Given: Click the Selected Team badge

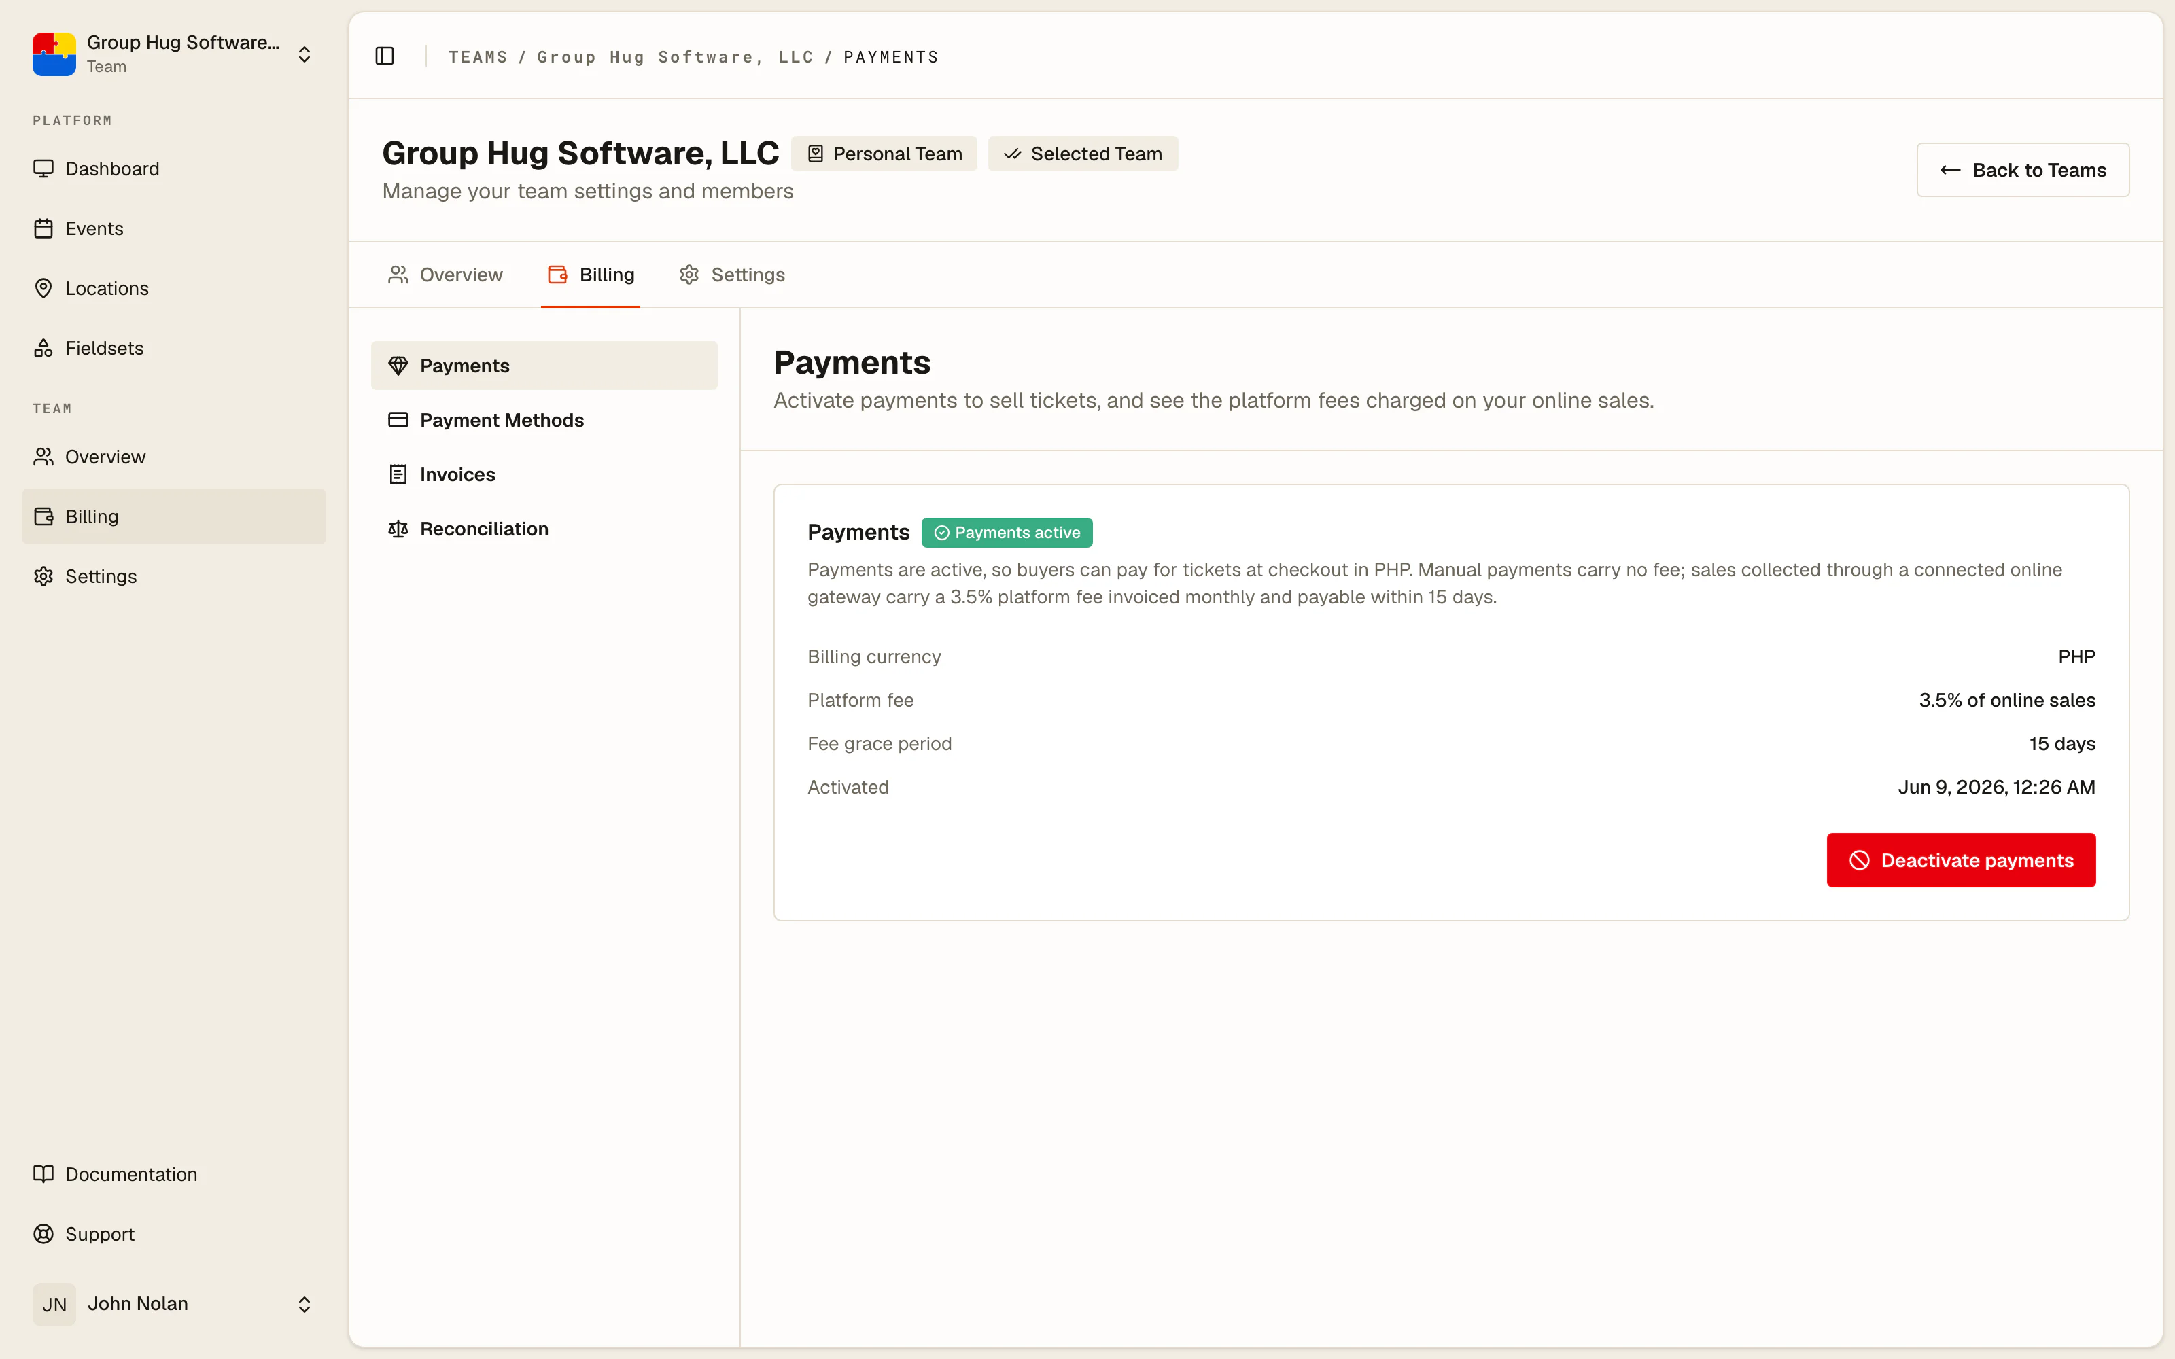Looking at the screenshot, I should (x=1083, y=154).
